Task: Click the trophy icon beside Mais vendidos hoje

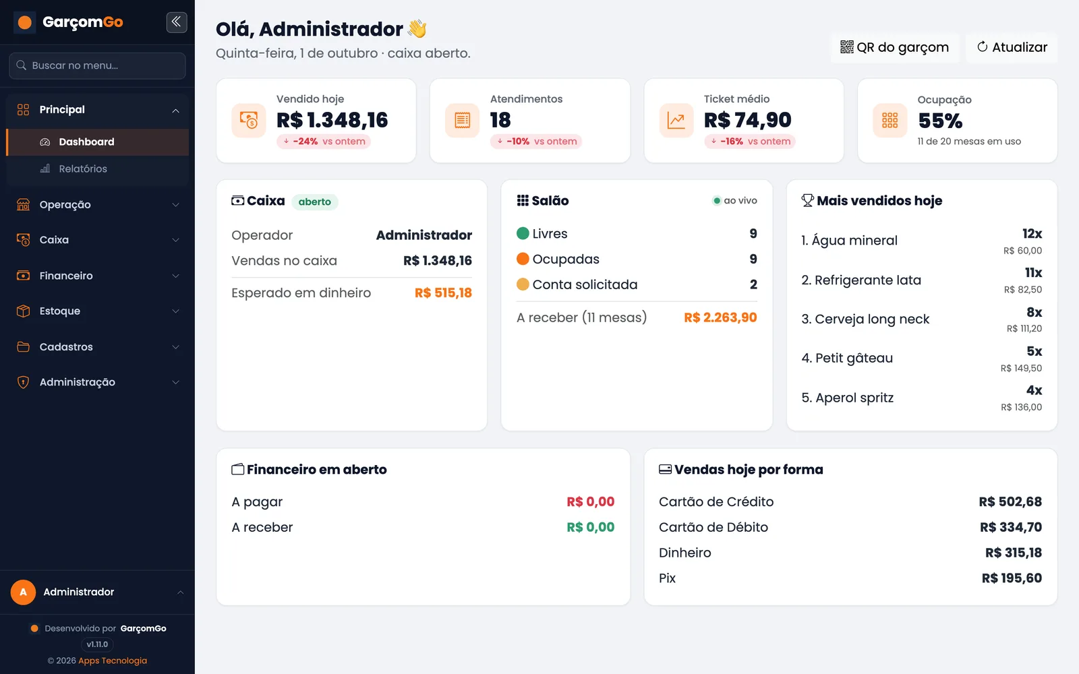Action: pyautogui.click(x=808, y=200)
